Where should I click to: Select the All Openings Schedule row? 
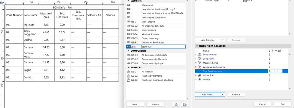click(x=156, y=26)
